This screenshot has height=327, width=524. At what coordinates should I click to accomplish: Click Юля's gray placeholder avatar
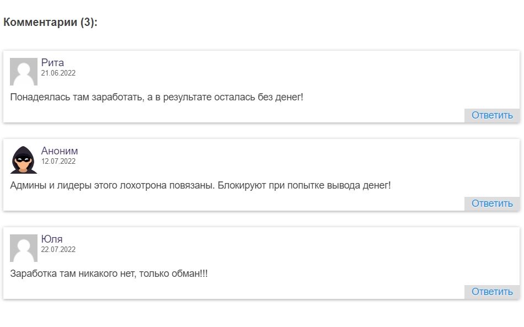click(x=24, y=248)
